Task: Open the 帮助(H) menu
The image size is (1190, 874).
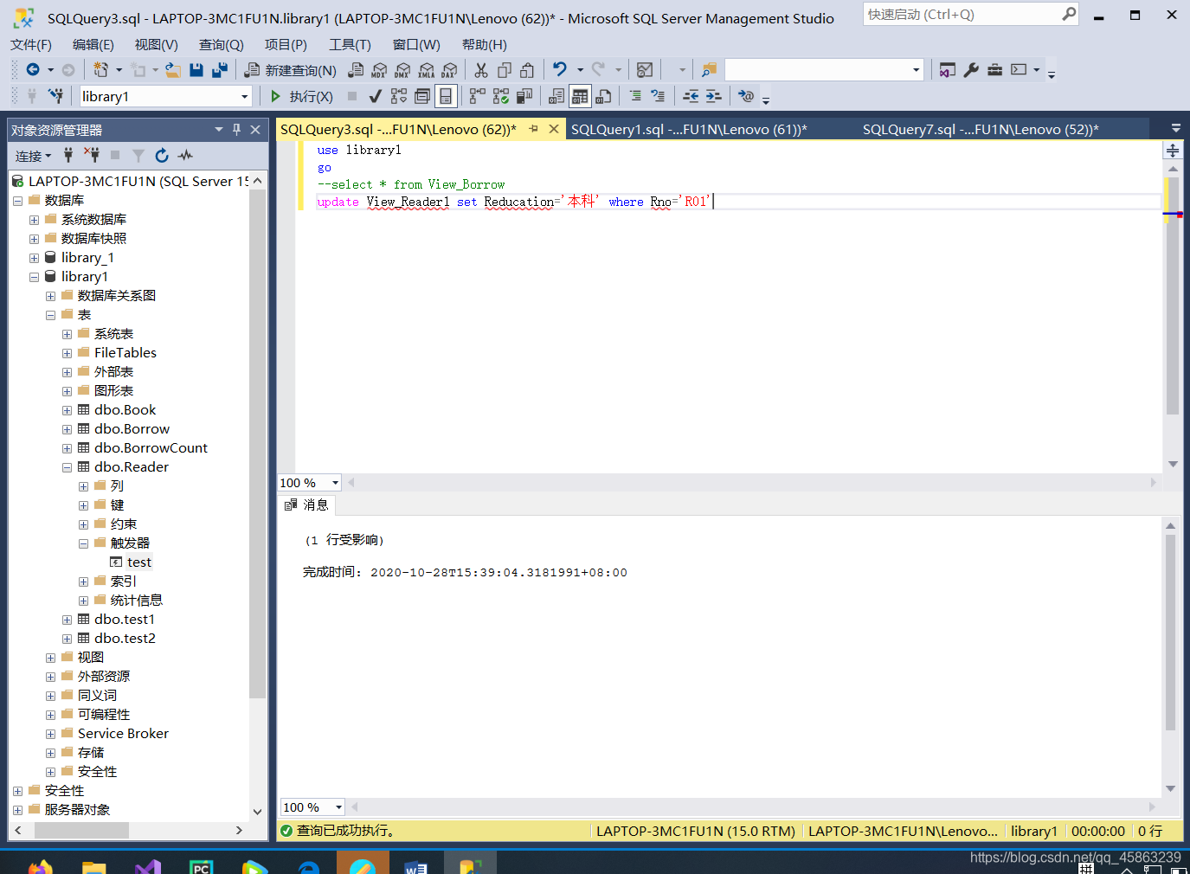Action: click(485, 44)
